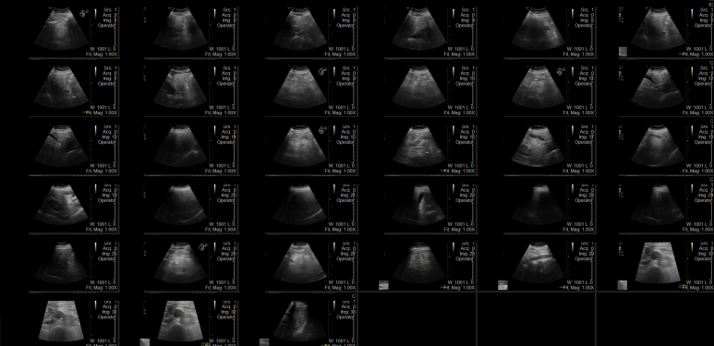
Task: Pick ultrasound thumbnail Img 18
Action: (x=658, y=146)
